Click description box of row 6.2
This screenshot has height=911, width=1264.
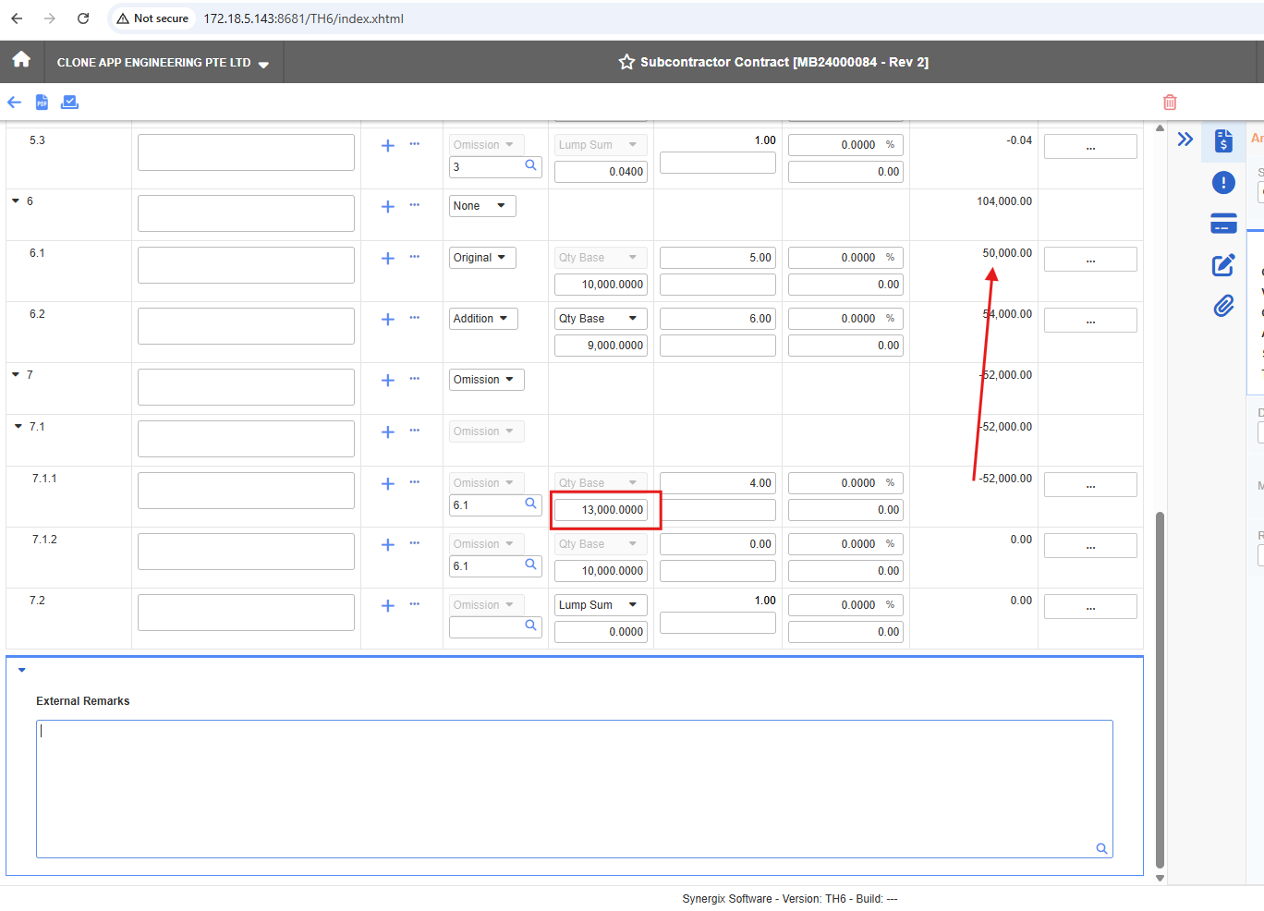pyautogui.click(x=246, y=326)
